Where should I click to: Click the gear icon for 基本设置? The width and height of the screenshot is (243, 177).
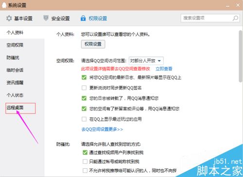tap(9, 18)
